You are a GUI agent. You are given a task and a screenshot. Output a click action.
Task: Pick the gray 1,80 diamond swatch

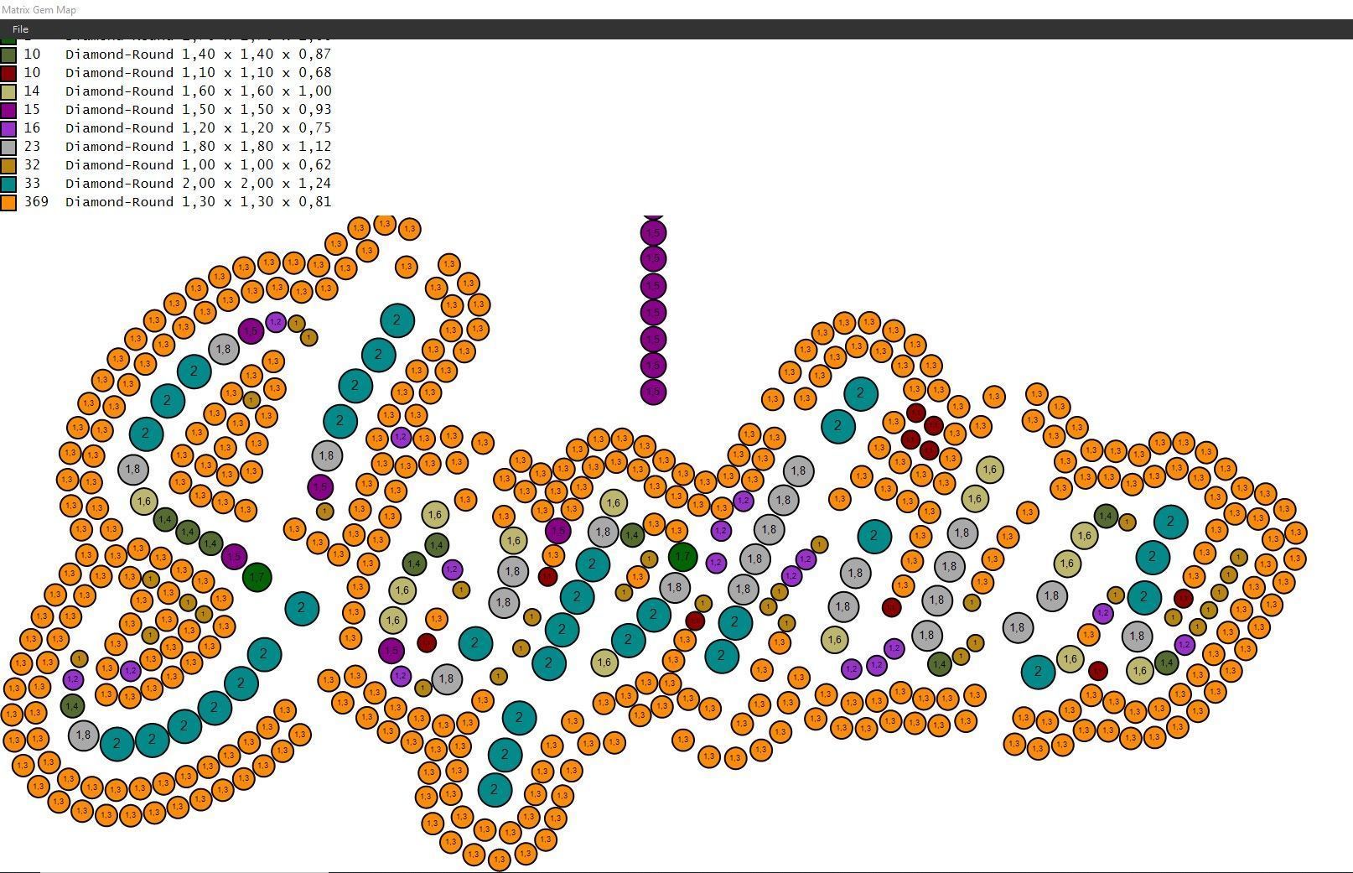pos(8,147)
